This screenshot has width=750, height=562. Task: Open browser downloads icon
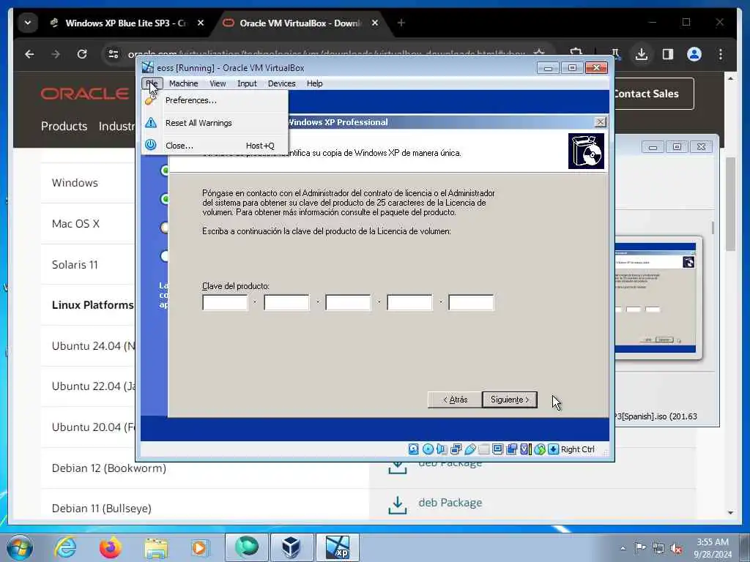tap(642, 54)
